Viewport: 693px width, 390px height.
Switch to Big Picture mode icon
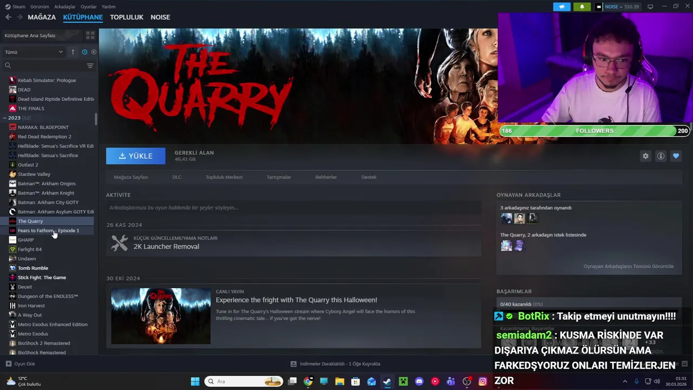pos(650,6)
